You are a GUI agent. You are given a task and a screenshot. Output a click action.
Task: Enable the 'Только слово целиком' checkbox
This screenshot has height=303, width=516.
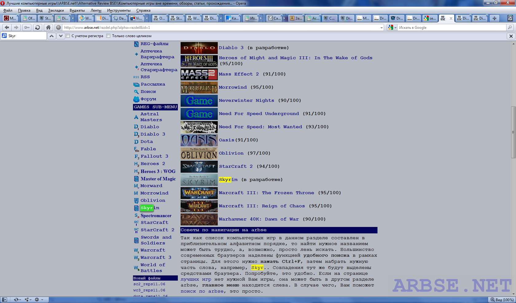tap(108, 36)
